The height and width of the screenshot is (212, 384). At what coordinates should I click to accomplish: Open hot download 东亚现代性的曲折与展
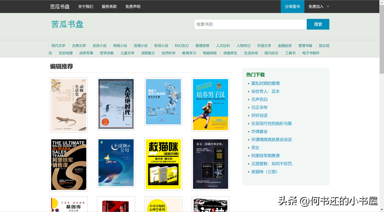pyautogui.click(x=272, y=124)
